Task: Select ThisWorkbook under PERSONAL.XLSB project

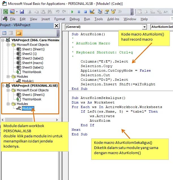Action: coord(32,99)
